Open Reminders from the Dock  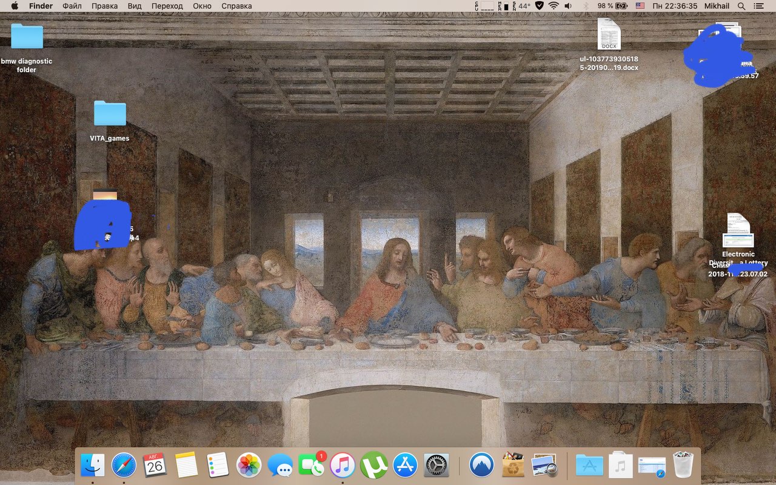click(218, 465)
